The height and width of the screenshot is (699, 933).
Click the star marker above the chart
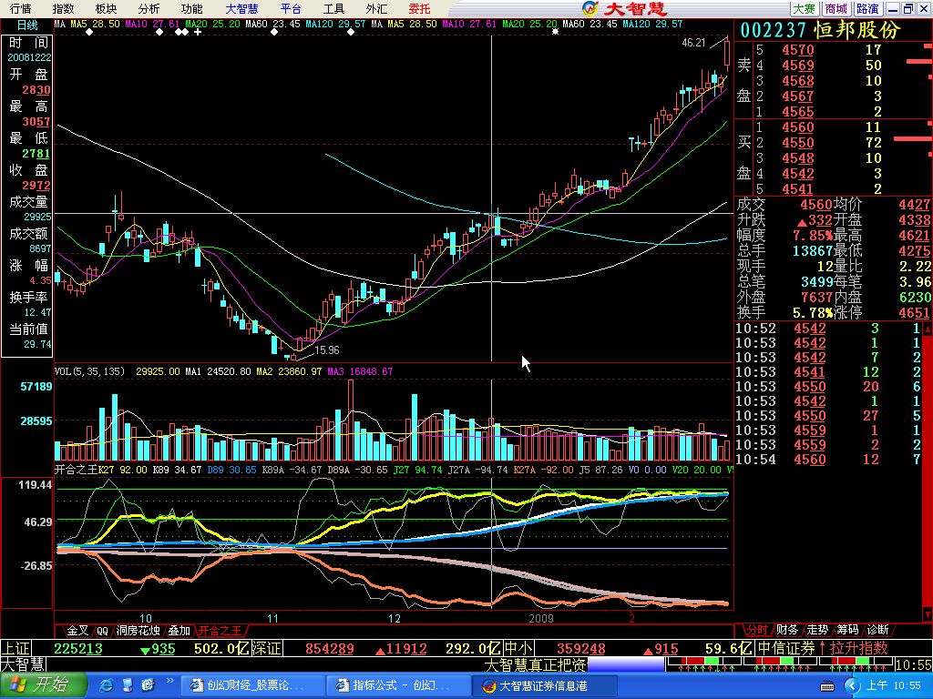point(555,32)
